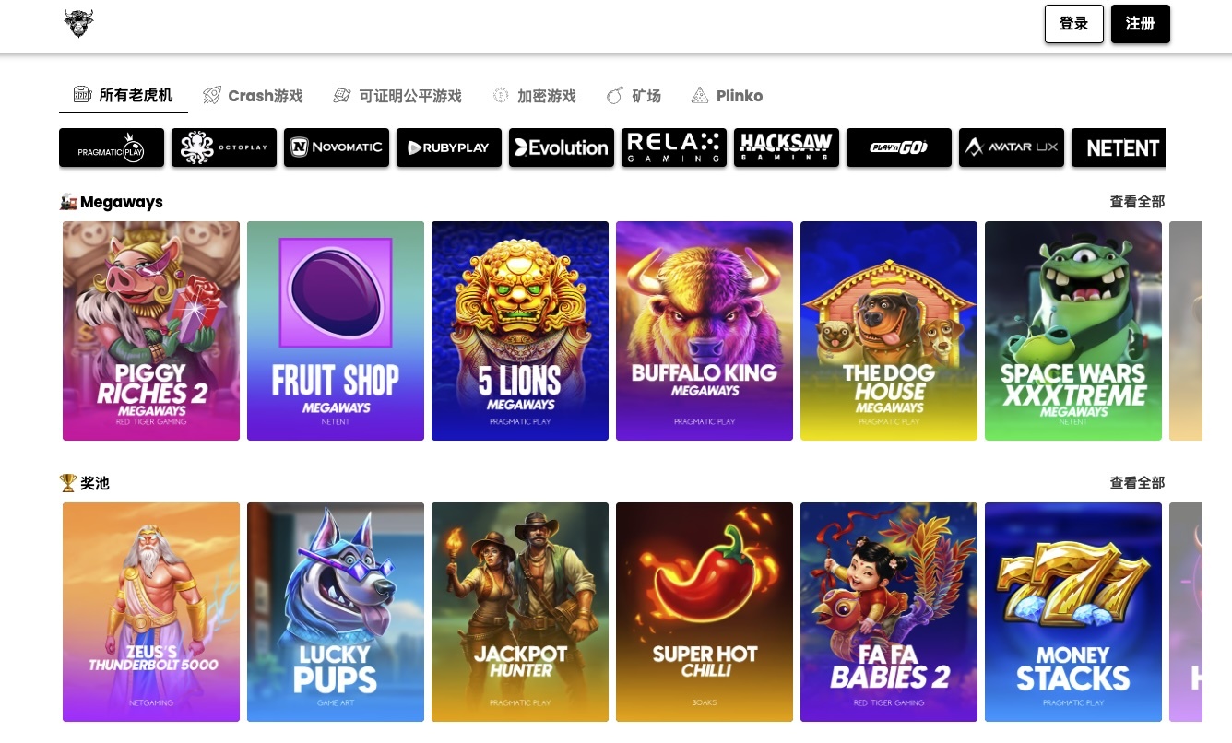Switch to the Plinko tab
The image size is (1232, 743).
727,96
